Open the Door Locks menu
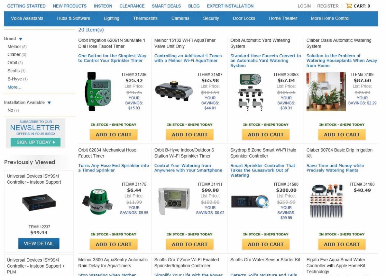 point(244,18)
